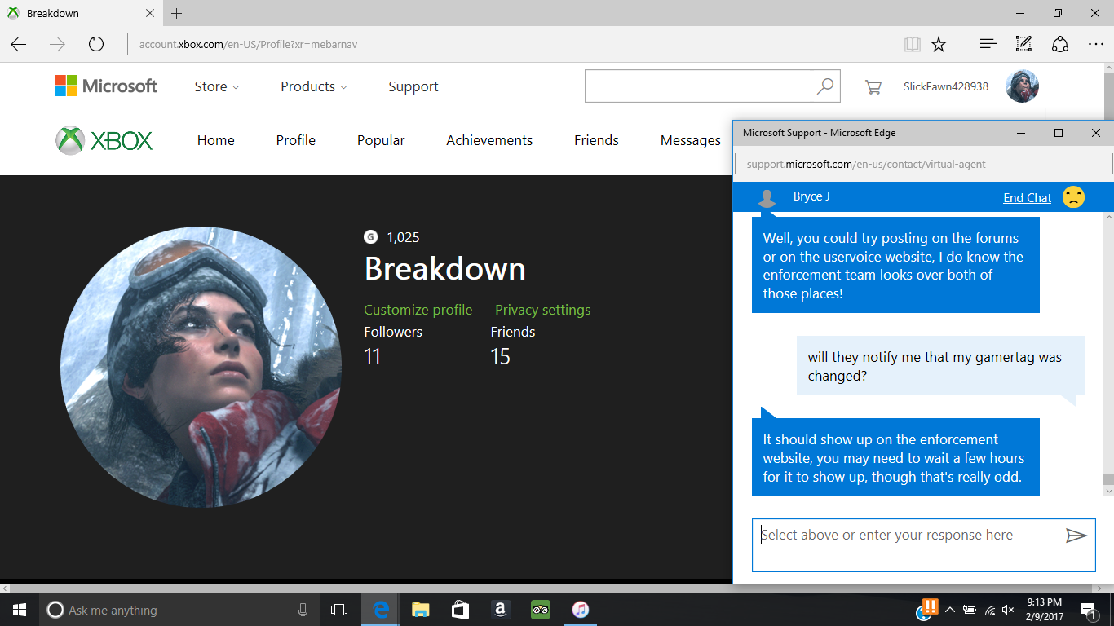The image size is (1114, 626).
Task: Open iTunes from the taskbar
Action: pyautogui.click(x=580, y=610)
